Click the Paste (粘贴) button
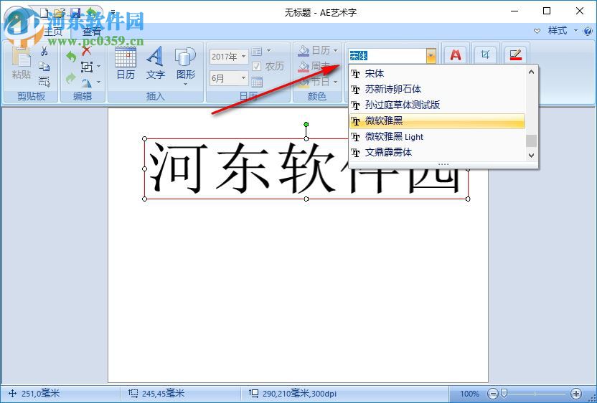This screenshot has height=403, width=597. tap(22, 63)
